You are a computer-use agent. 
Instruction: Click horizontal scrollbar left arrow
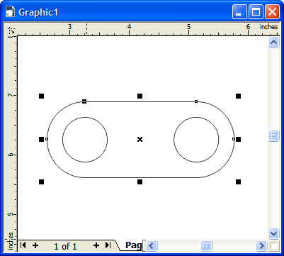[x=152, y=246]
